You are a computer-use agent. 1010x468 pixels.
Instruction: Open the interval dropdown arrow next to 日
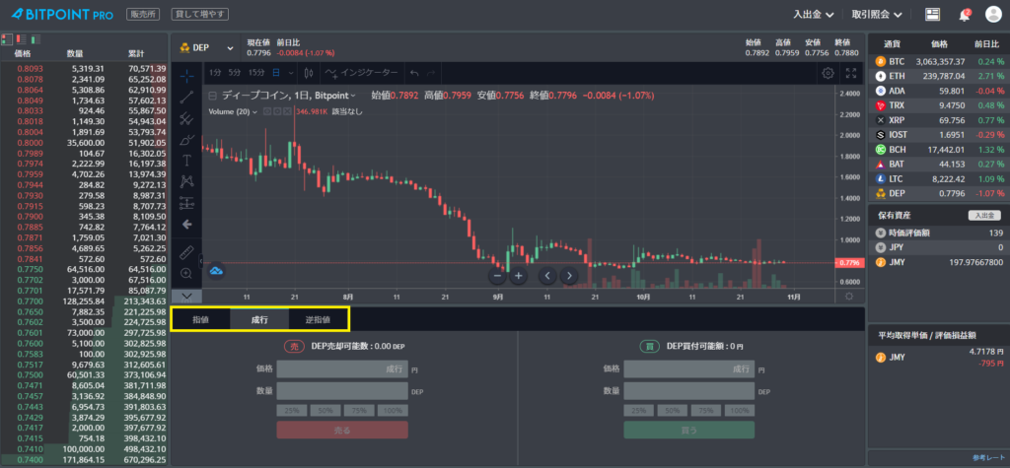291,73
